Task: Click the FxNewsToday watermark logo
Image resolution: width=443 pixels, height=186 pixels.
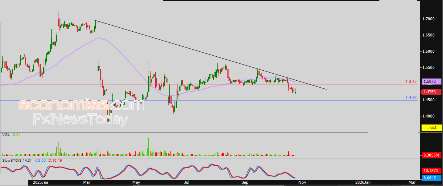Action: point(80,120)
